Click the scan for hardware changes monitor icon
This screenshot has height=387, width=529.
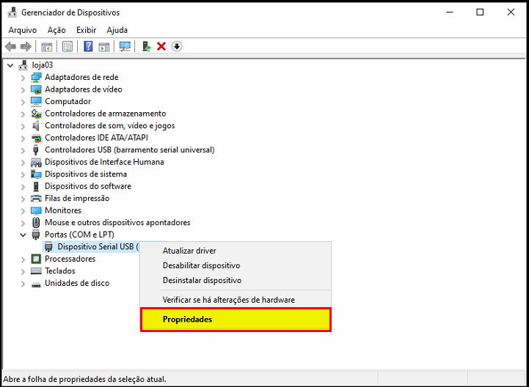click(125, 46)
